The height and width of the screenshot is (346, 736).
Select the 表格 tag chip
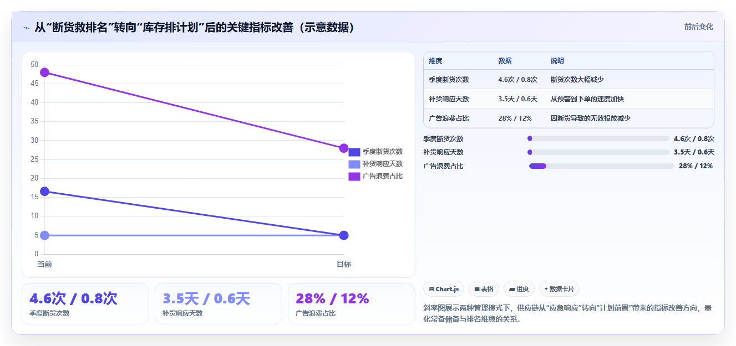click(484, 289)
